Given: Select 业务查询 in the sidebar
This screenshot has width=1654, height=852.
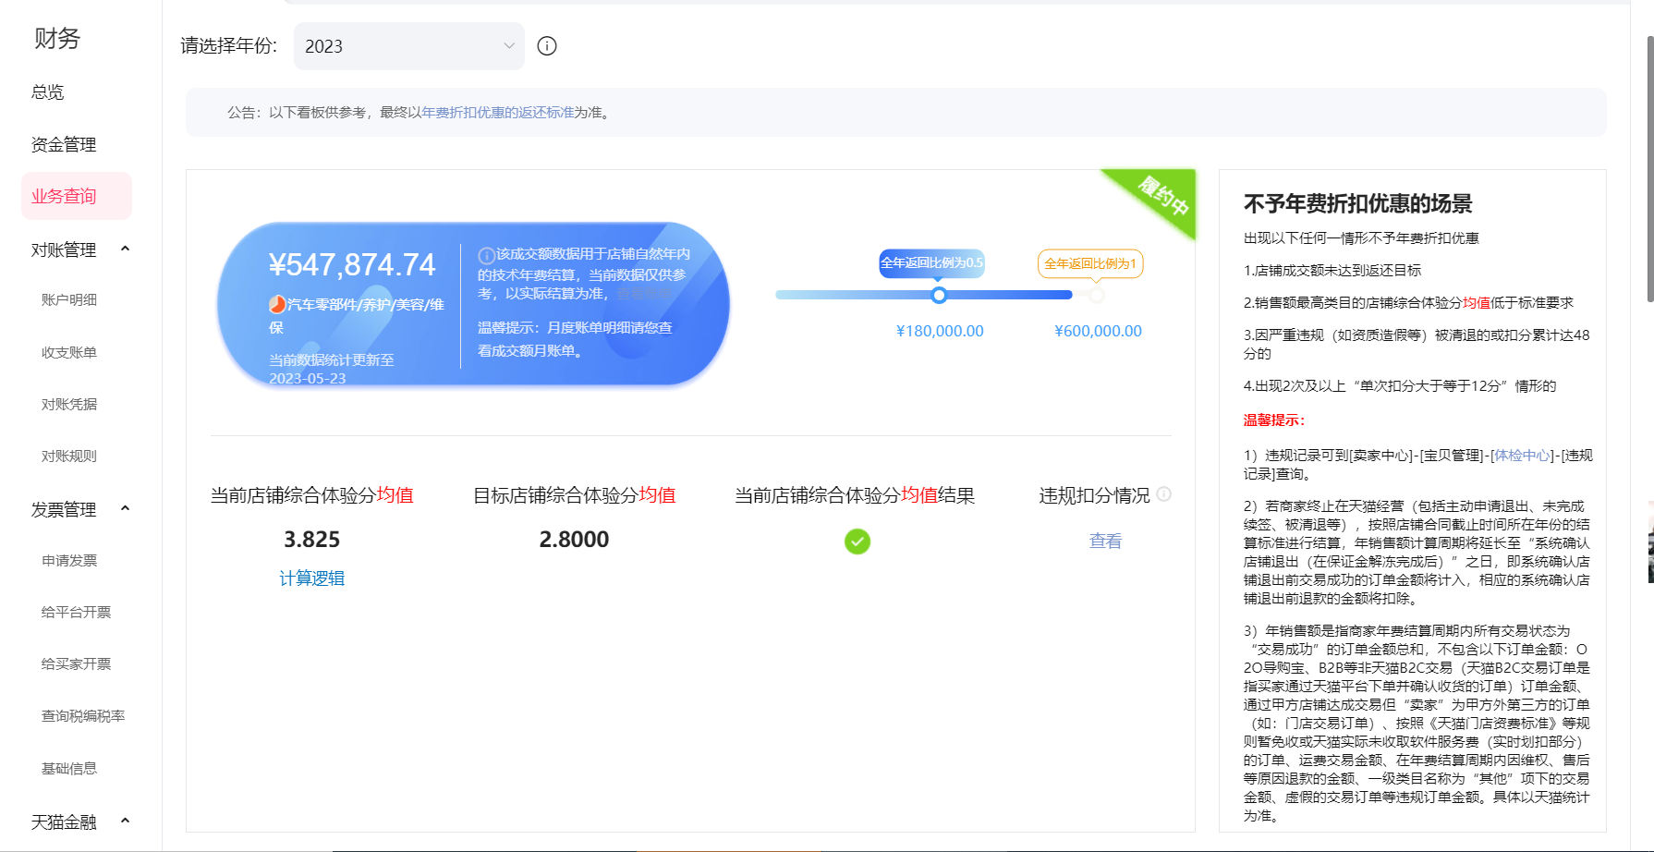Looking at the screenshot, I should tap(77, 196).
